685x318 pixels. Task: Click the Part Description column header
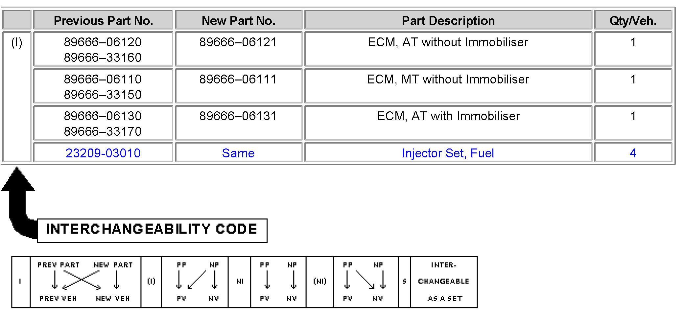448,21
